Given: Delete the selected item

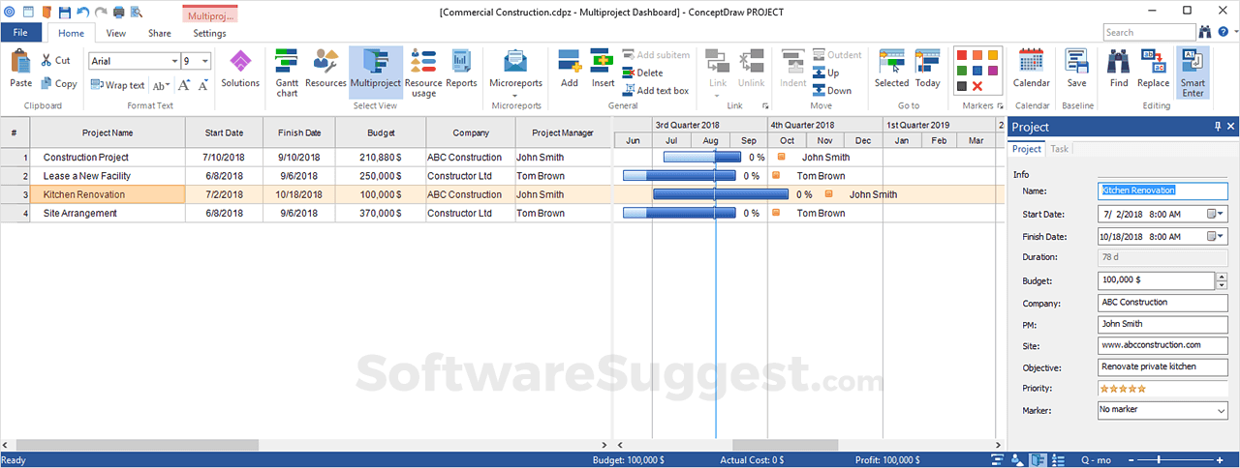Looking at the screenshot, I should [643, 73].
